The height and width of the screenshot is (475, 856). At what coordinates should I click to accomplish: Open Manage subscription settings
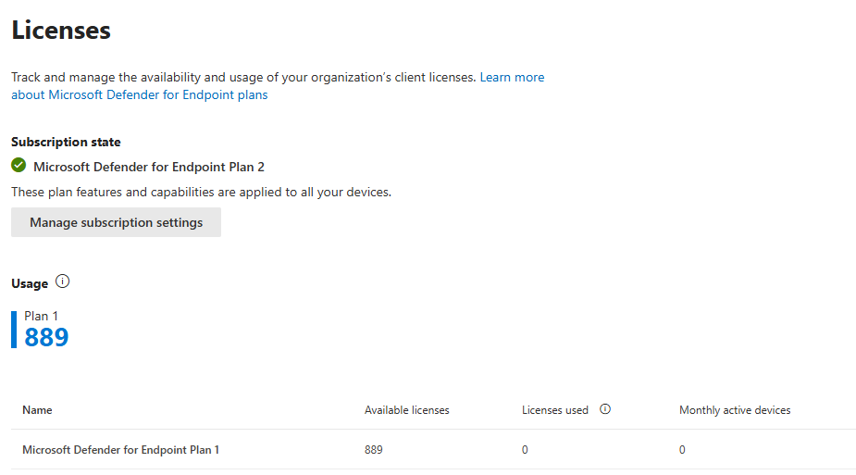click(x=116, y=222)
